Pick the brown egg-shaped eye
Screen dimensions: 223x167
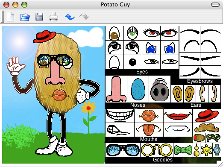click(x=114, y=33)
